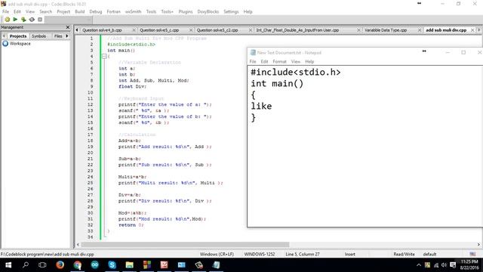
Task: Close the Management panel with its X
Action: 68,27
